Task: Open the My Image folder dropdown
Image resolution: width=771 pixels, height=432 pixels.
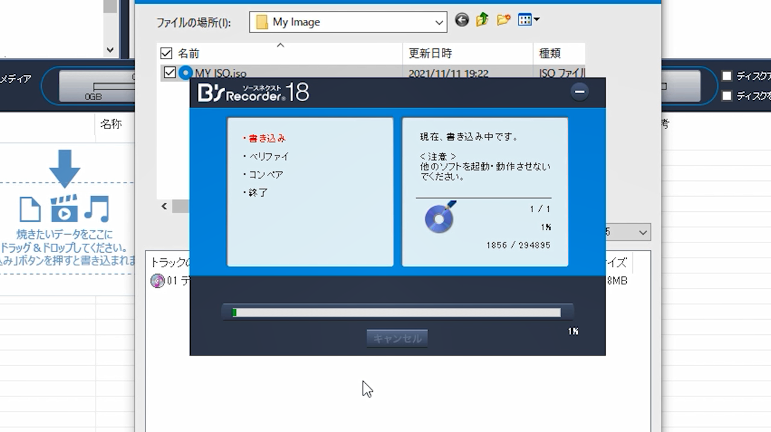Action: 439,22
